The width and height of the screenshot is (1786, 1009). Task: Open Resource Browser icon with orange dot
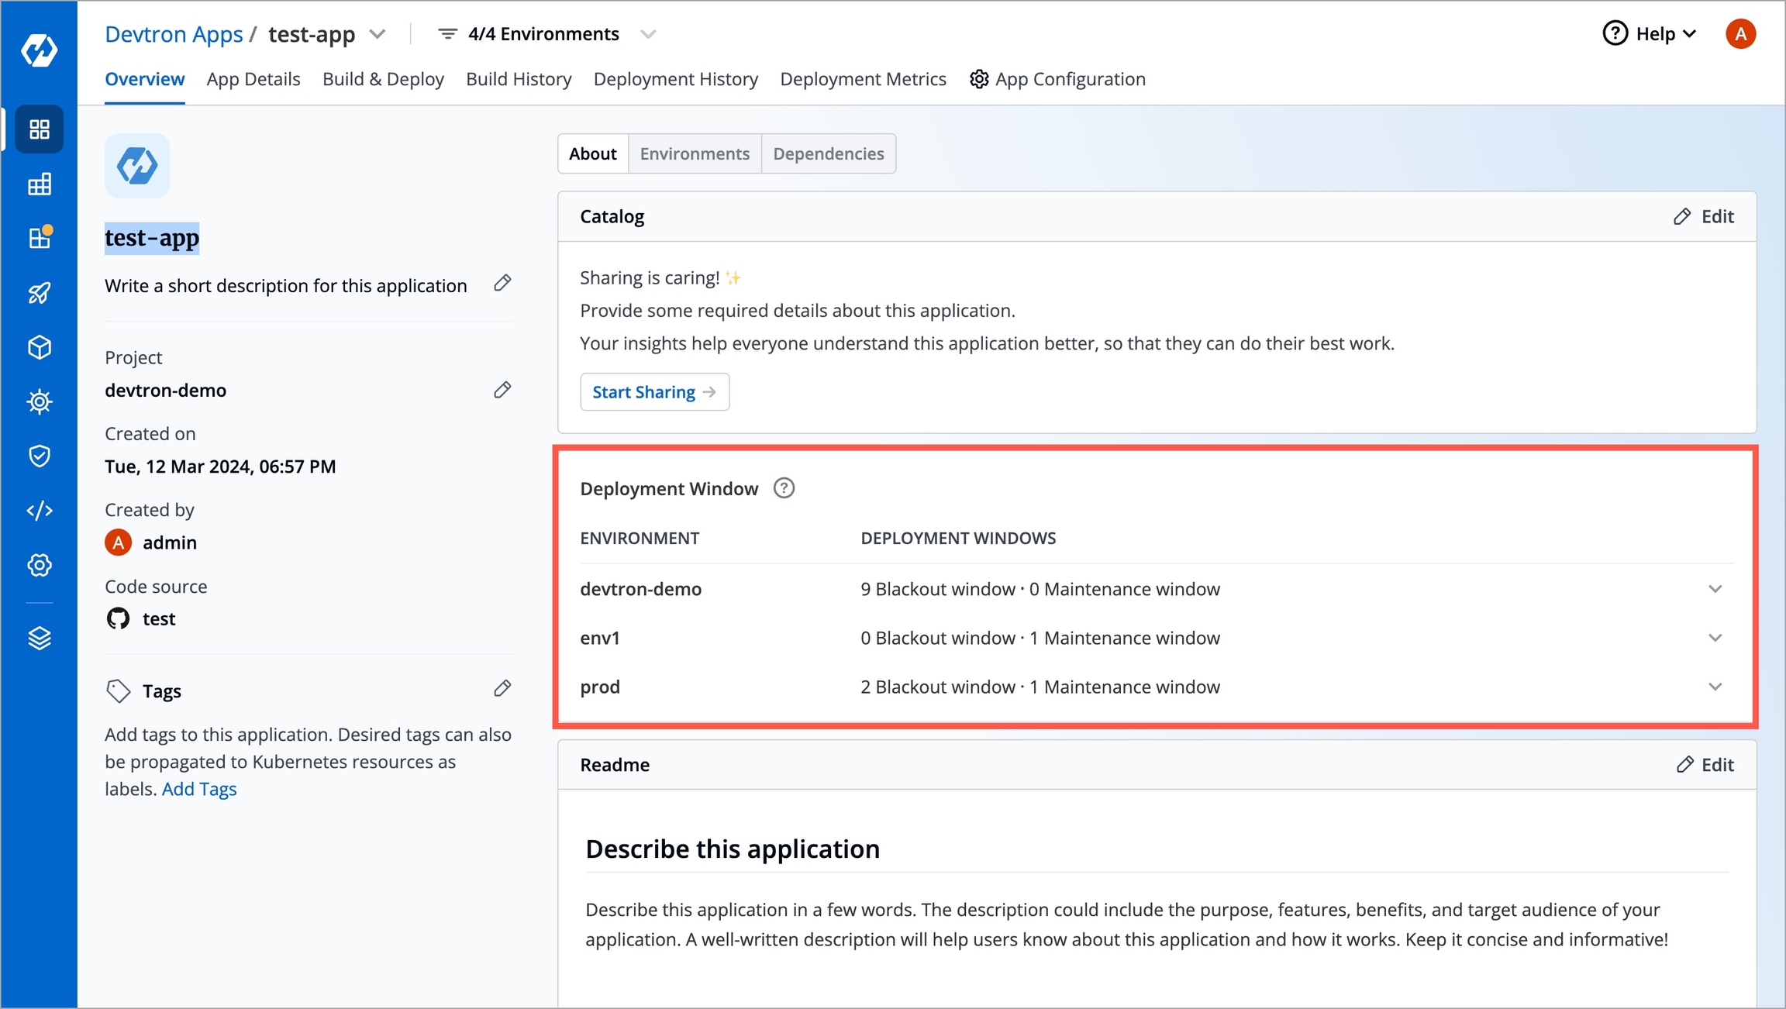40,237
